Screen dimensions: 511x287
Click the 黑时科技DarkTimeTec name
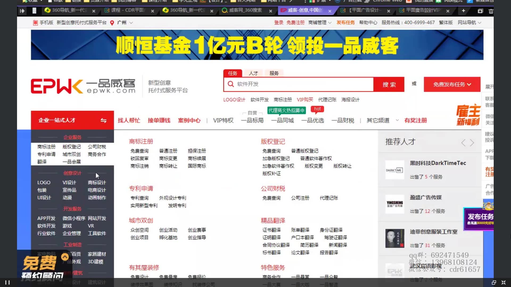click(x=438, y=163)
